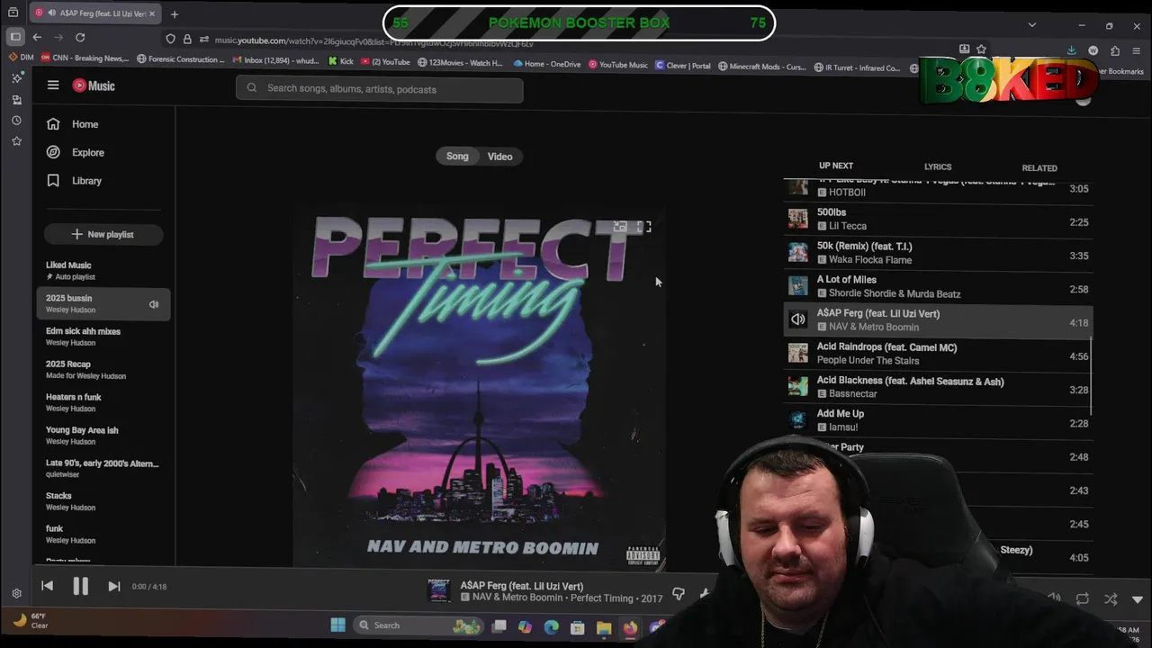Switch to Song mode
Viewport: 1152px width, 648px height.
pyautogui.click(x=457, y=157)
